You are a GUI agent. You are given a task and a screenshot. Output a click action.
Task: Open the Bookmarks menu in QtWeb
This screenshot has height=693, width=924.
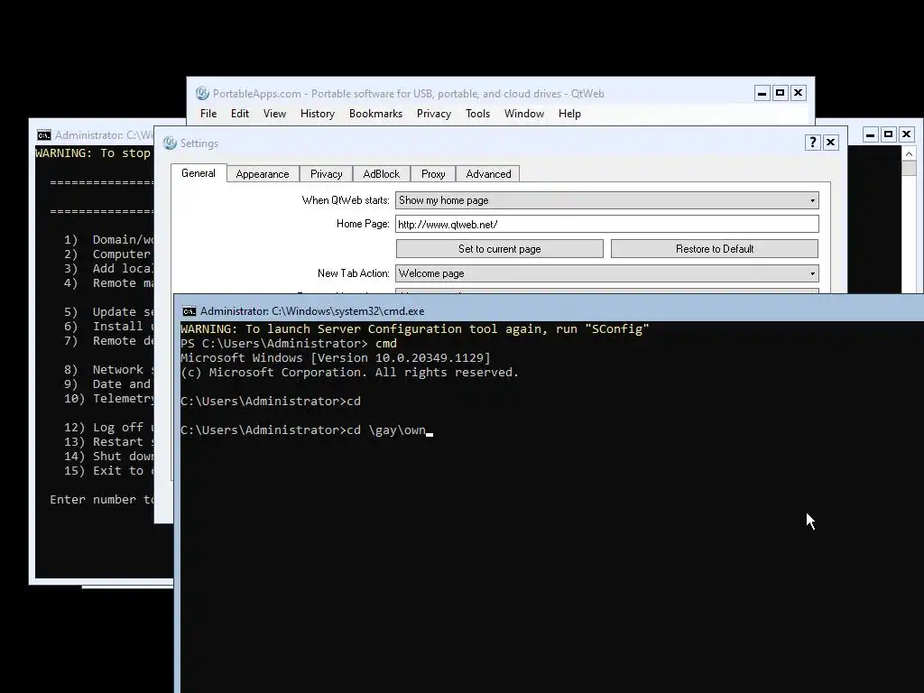click(375, 114)
